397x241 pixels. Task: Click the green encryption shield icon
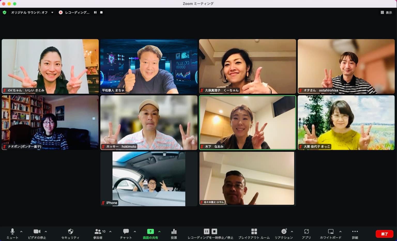pyautogui.click(x=4, y=12)
